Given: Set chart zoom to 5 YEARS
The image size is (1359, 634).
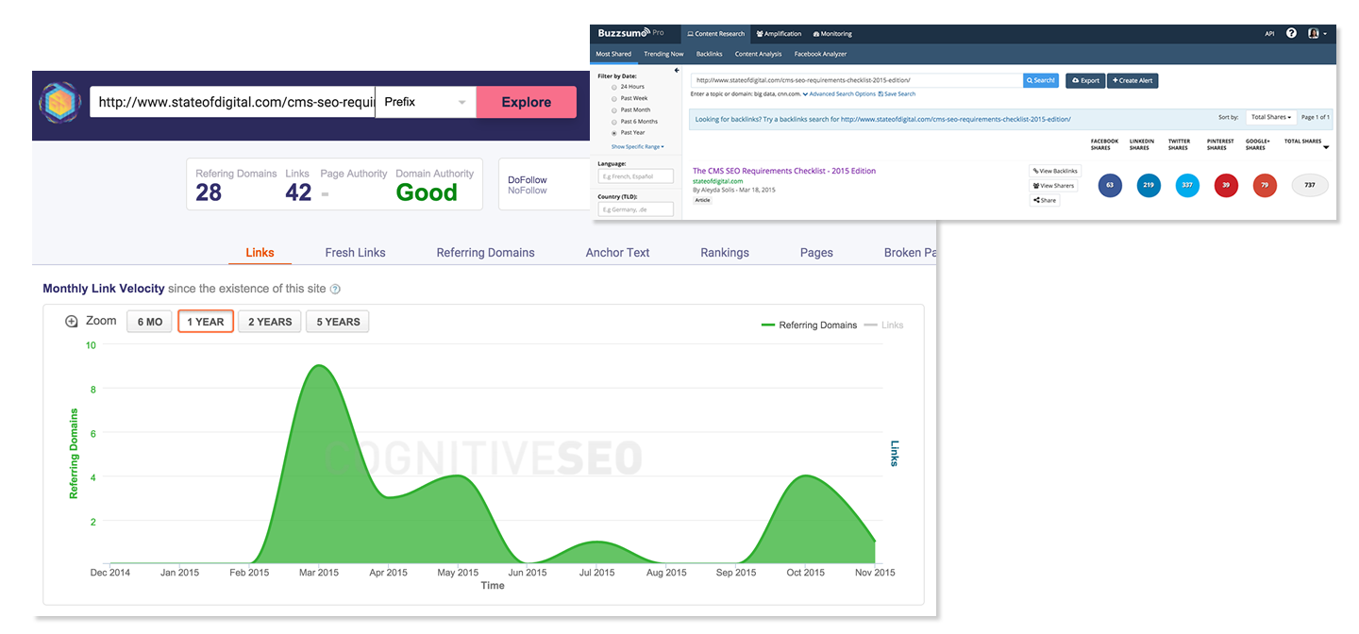Looking at the screenshot, I should (x=338, y=322).
